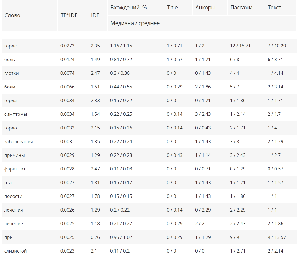Click the word причины
The height and width of the screenshot is (258, 301).
click(x=15, y=155)
